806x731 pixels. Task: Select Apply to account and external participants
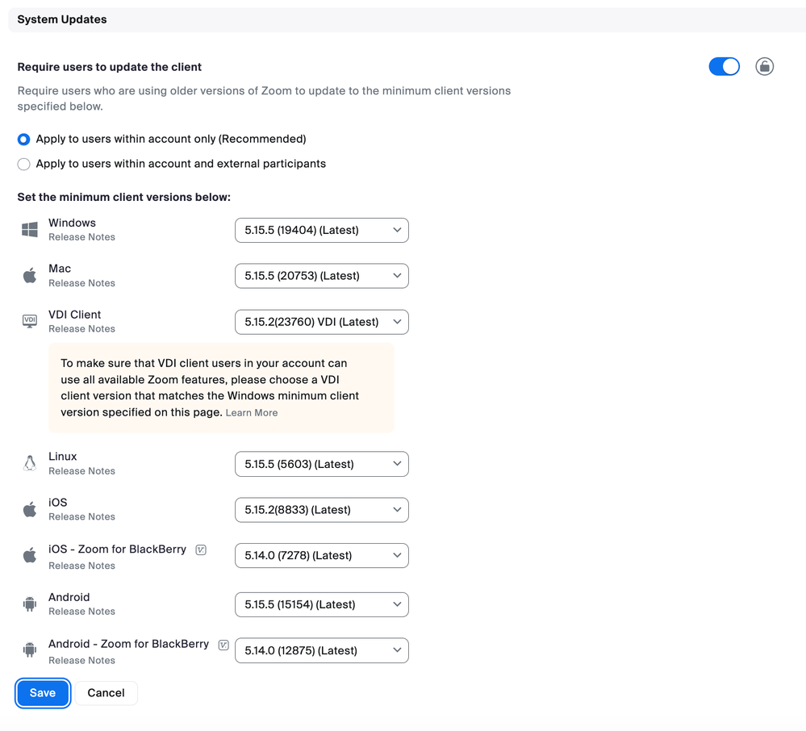point(24,165)
